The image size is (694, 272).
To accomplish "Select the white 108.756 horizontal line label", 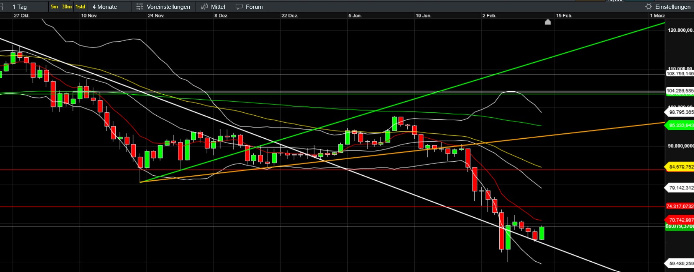I will (x=679, y=74).
